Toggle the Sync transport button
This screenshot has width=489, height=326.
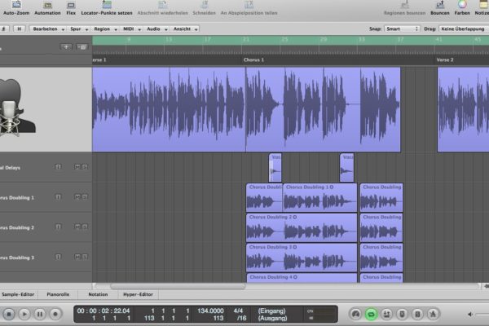click(402, 314)
